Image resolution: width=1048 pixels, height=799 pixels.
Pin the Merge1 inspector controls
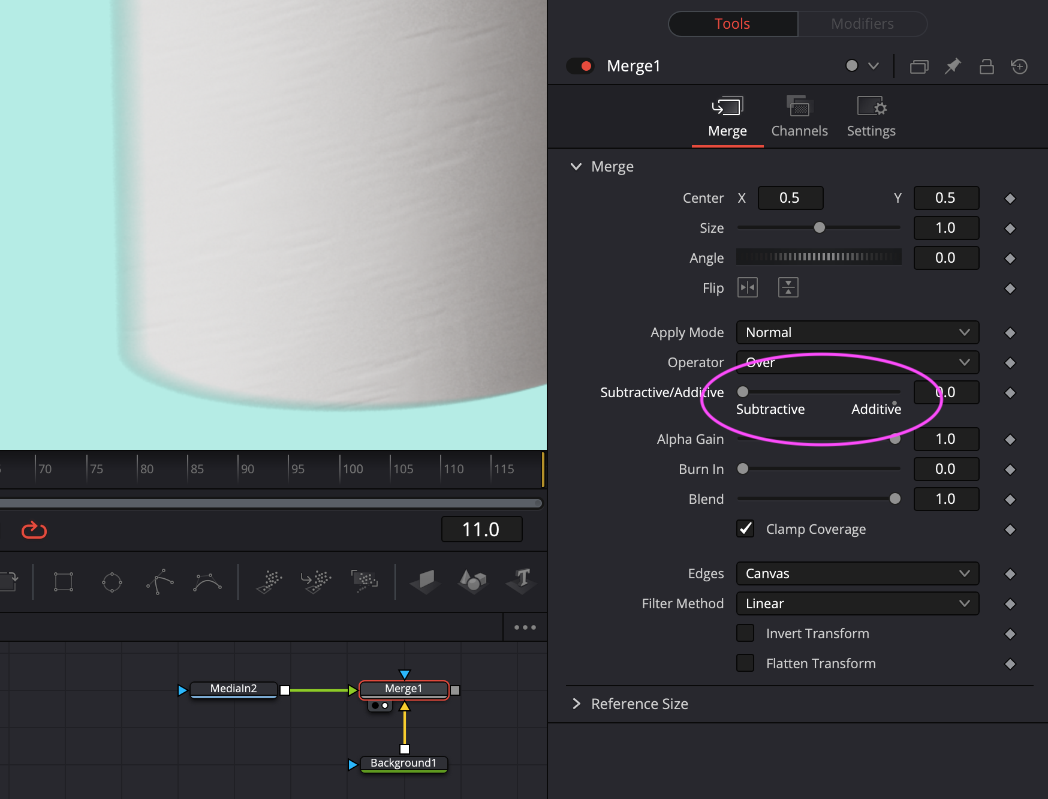pyautogui.click(x=953, y=66)
